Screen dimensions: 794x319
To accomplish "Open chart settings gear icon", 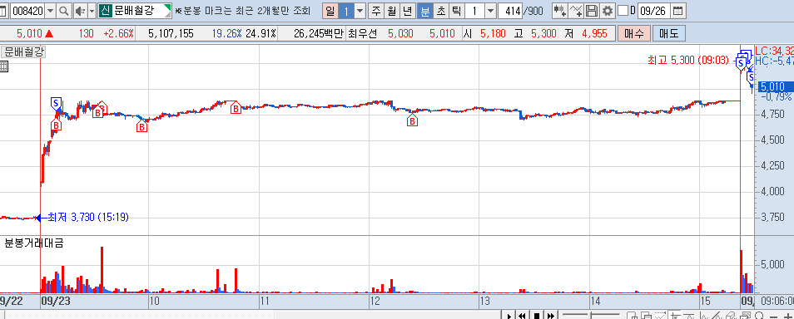I will click(607, 11).
